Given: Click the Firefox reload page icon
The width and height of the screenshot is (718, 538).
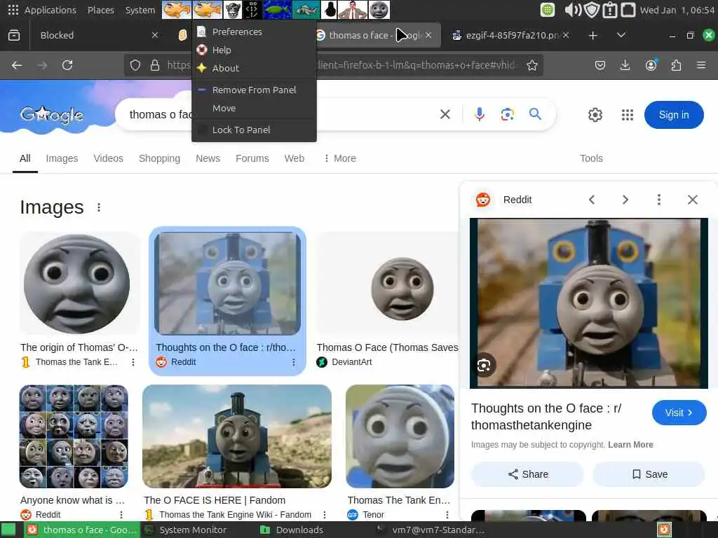Looking at the screenshot, I should tap(67, 65).
